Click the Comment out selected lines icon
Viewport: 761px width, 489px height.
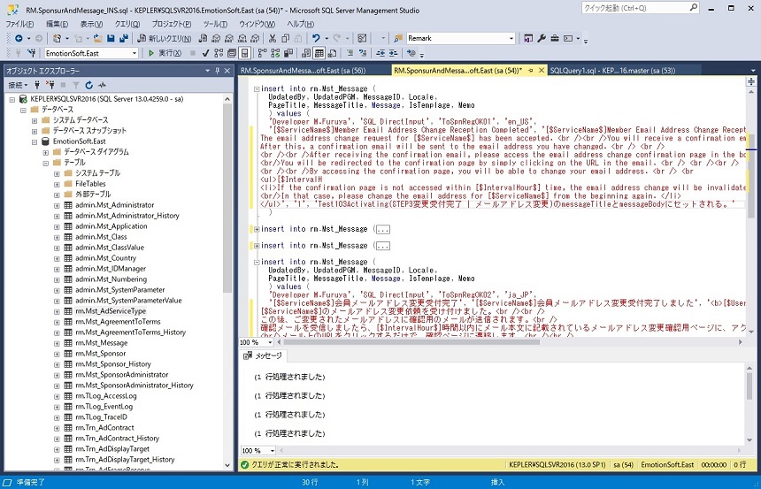[x=350, y=53]
